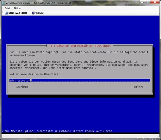Click the Vollbild monitor icon
Screen dimensions: 161x140
(33, 13)
